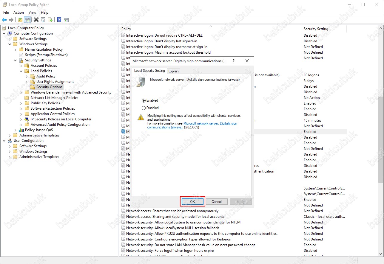Screen dimensions: 384x264
Task: Expand the Policy-based QoS node
Action: tap(16, 130)
